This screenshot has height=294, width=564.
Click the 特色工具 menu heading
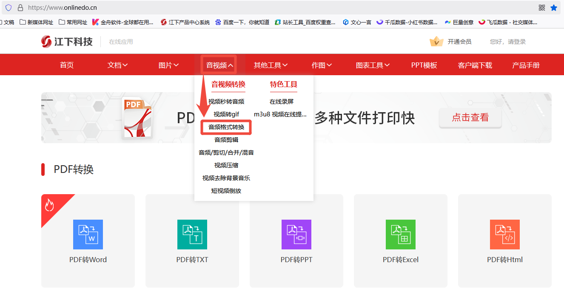(x=284, y=85)
